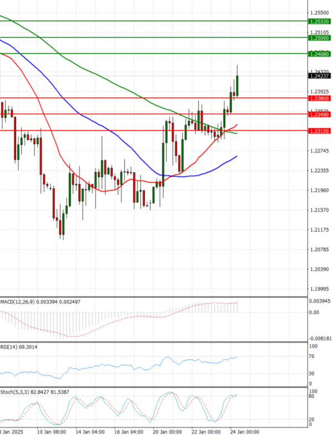Click the MACD(12,26,9) indicator label
333x436 pixels.
14,302
